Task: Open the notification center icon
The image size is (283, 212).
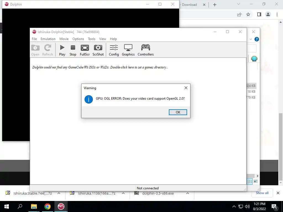Action: click(274, 206)
